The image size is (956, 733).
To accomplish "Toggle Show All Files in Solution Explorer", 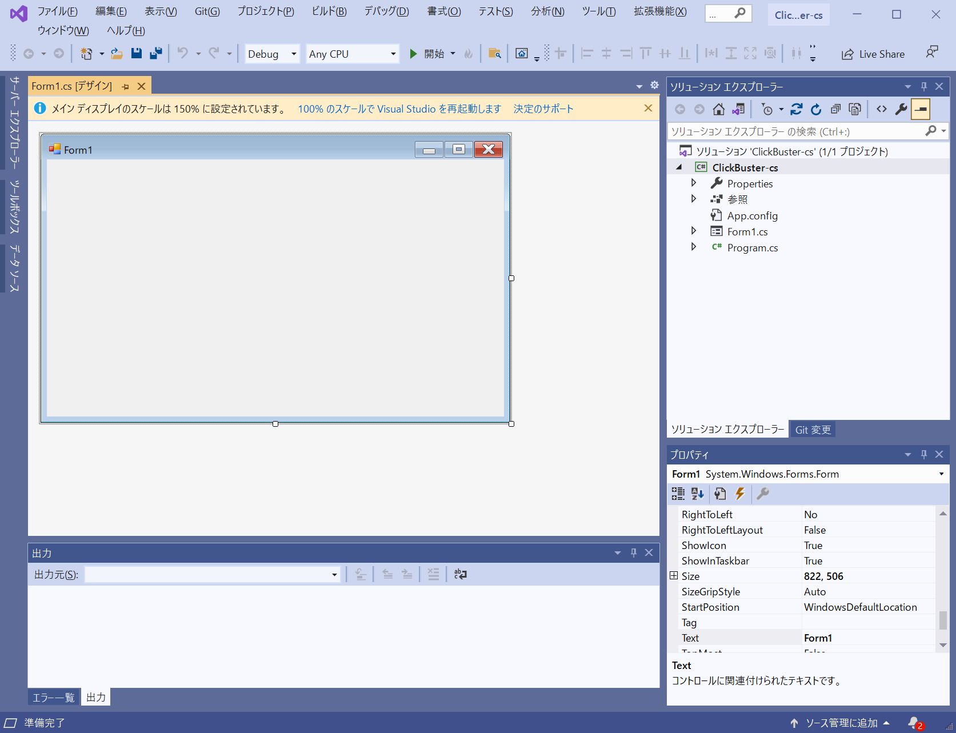I will (x=855, y=109).
